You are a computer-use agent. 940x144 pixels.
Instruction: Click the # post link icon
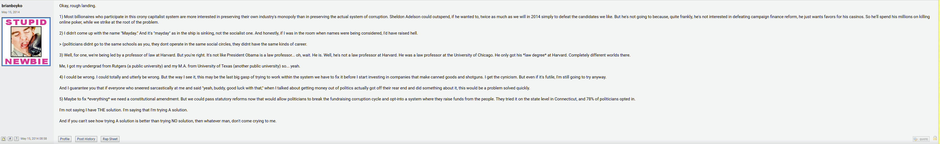10,139
